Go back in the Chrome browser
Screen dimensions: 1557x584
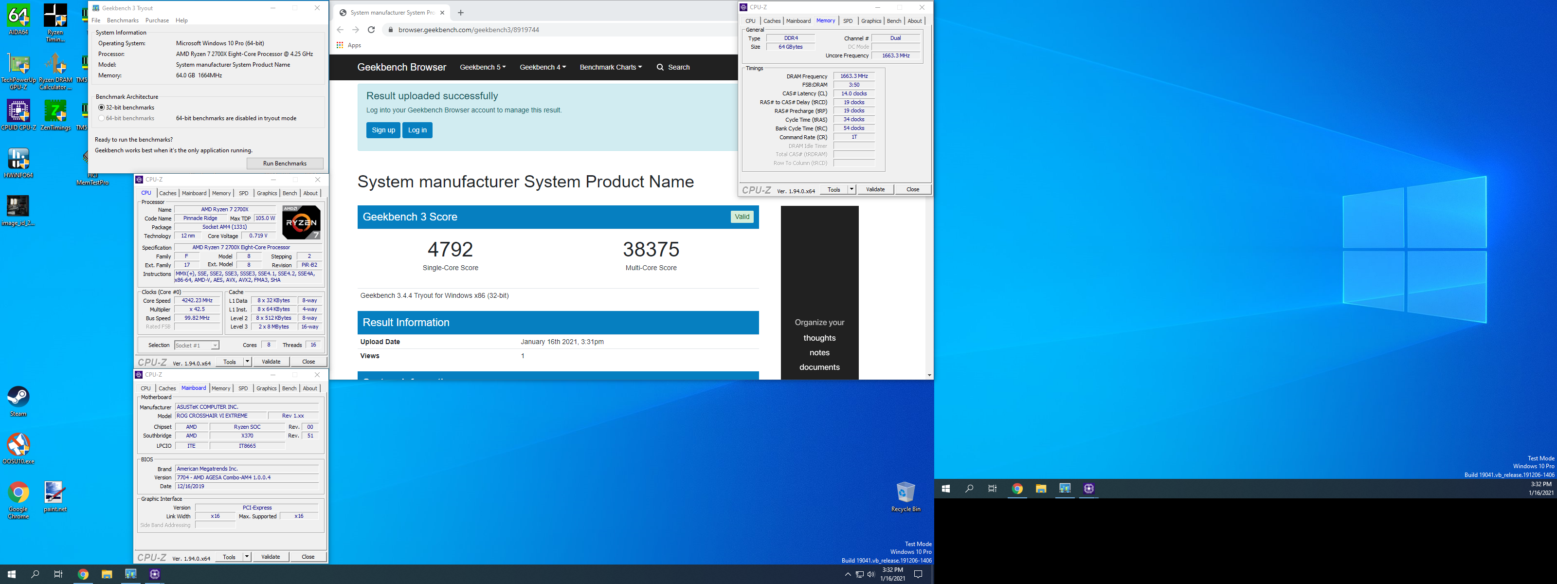[x=340, y=30]
